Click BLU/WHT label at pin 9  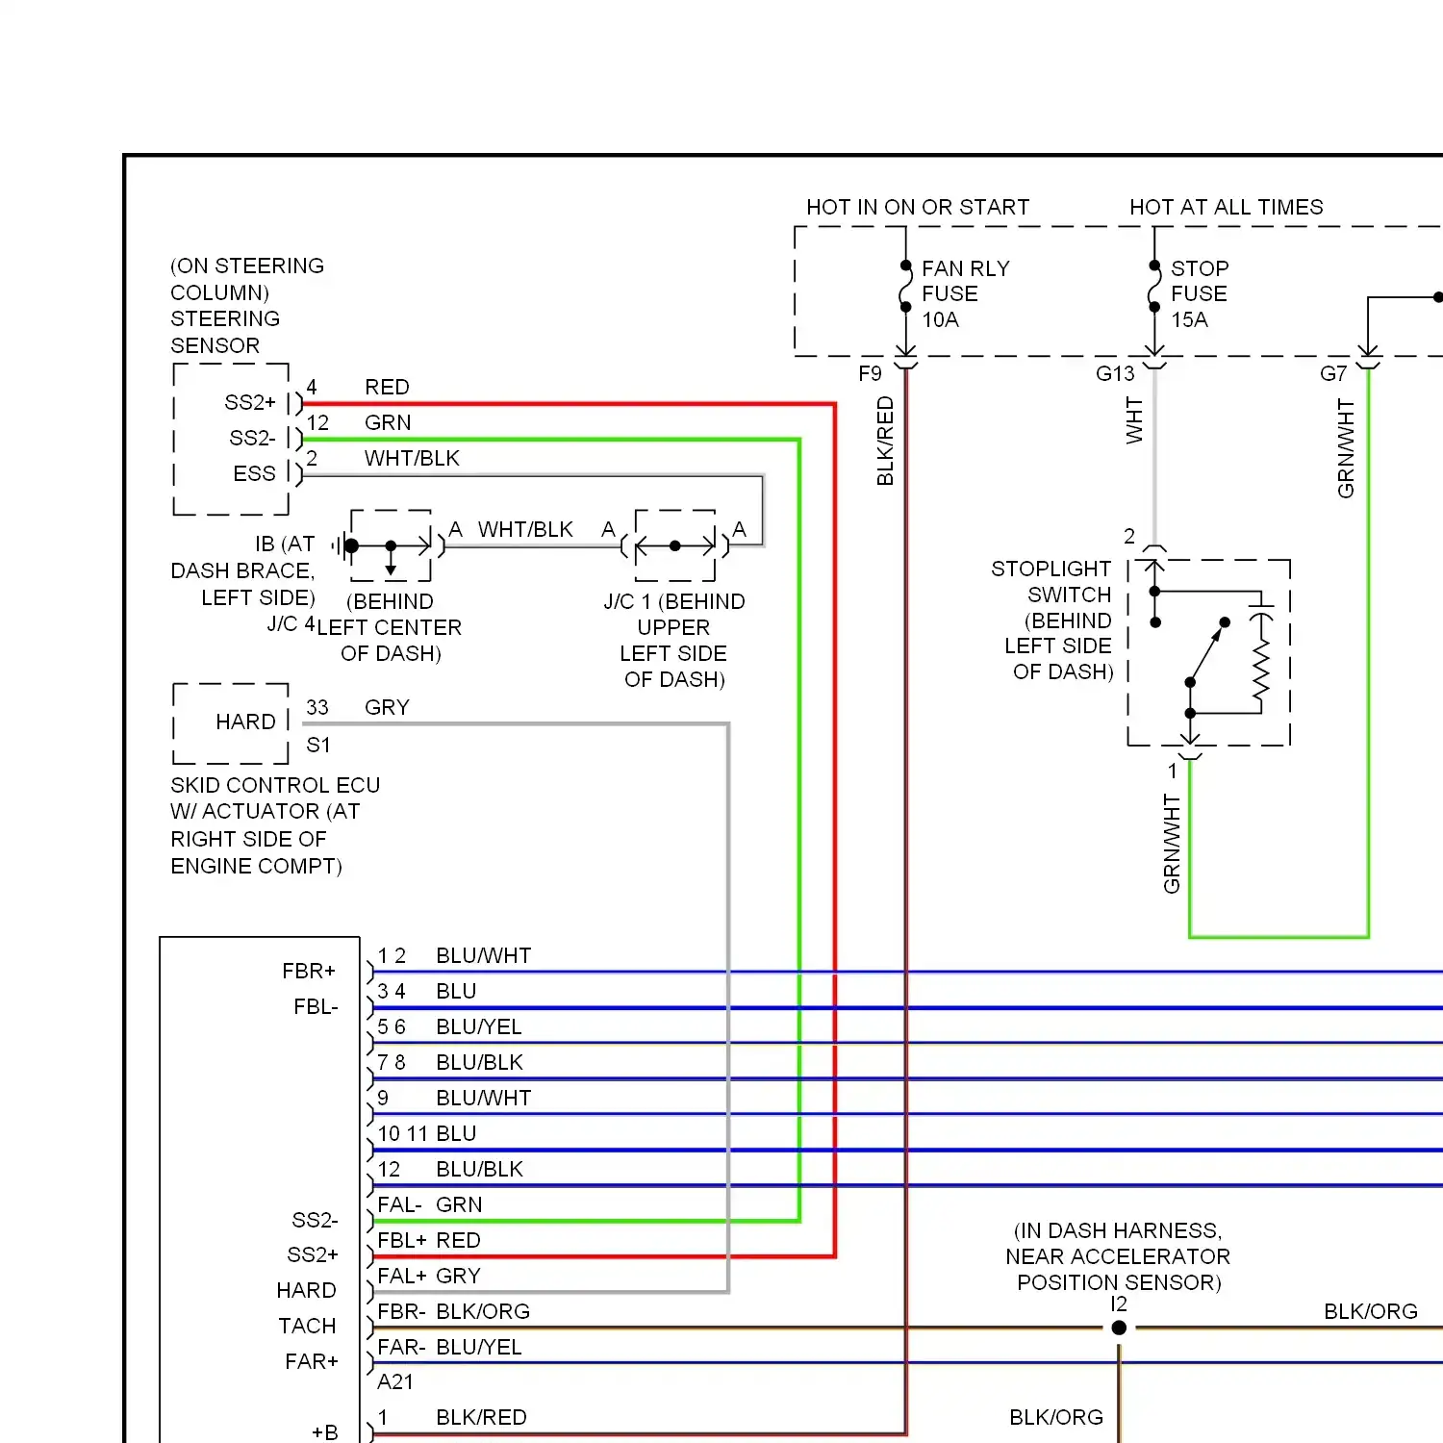(484, 1098)
